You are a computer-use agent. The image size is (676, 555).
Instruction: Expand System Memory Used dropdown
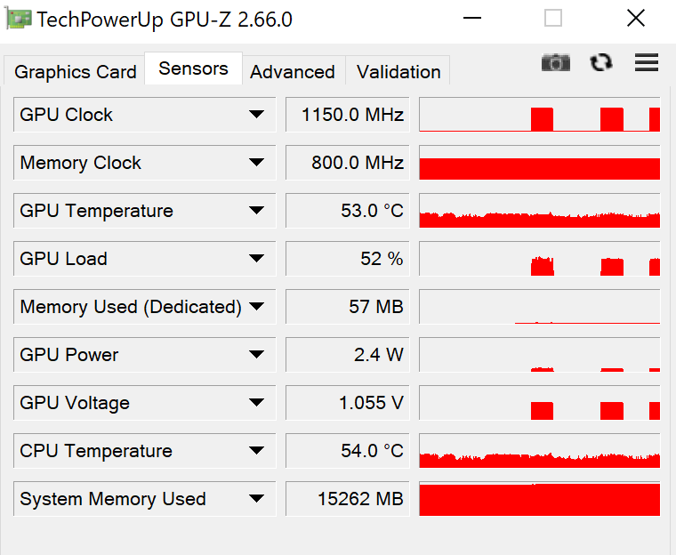pyautogui.click(x=256, y=499)
